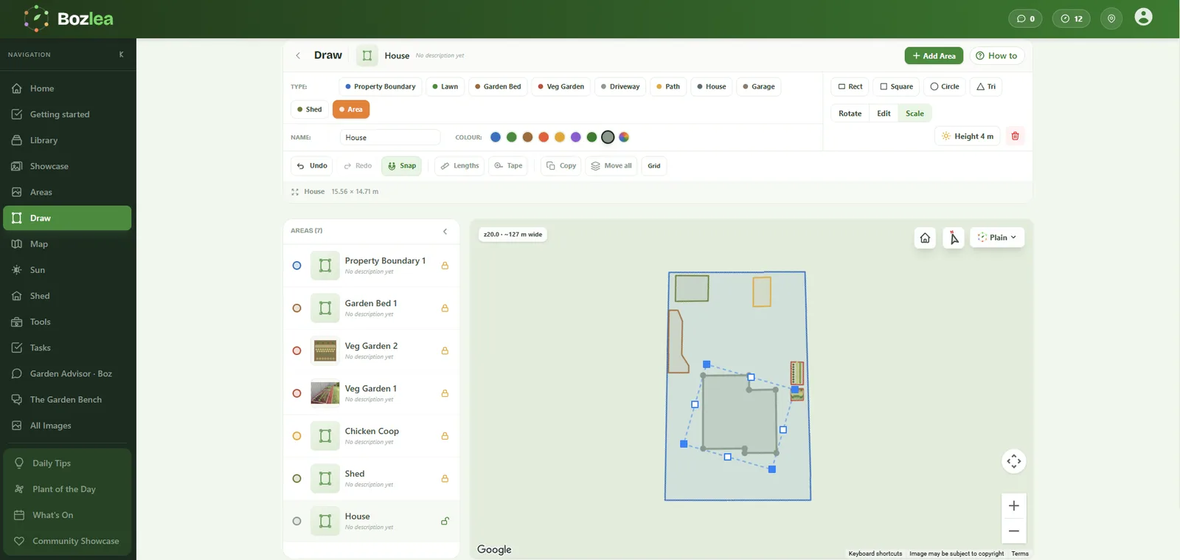Select Veg Garden 1 radio circle

296,393
